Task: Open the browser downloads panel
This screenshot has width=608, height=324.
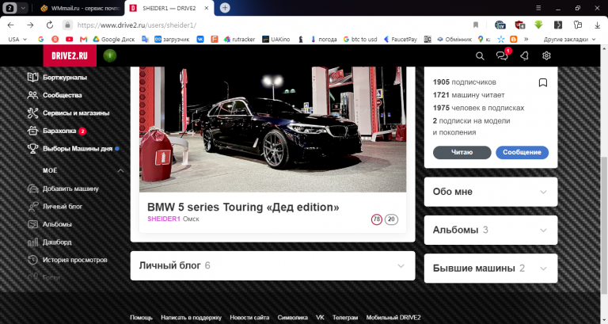Action: [x=597, y=25]
